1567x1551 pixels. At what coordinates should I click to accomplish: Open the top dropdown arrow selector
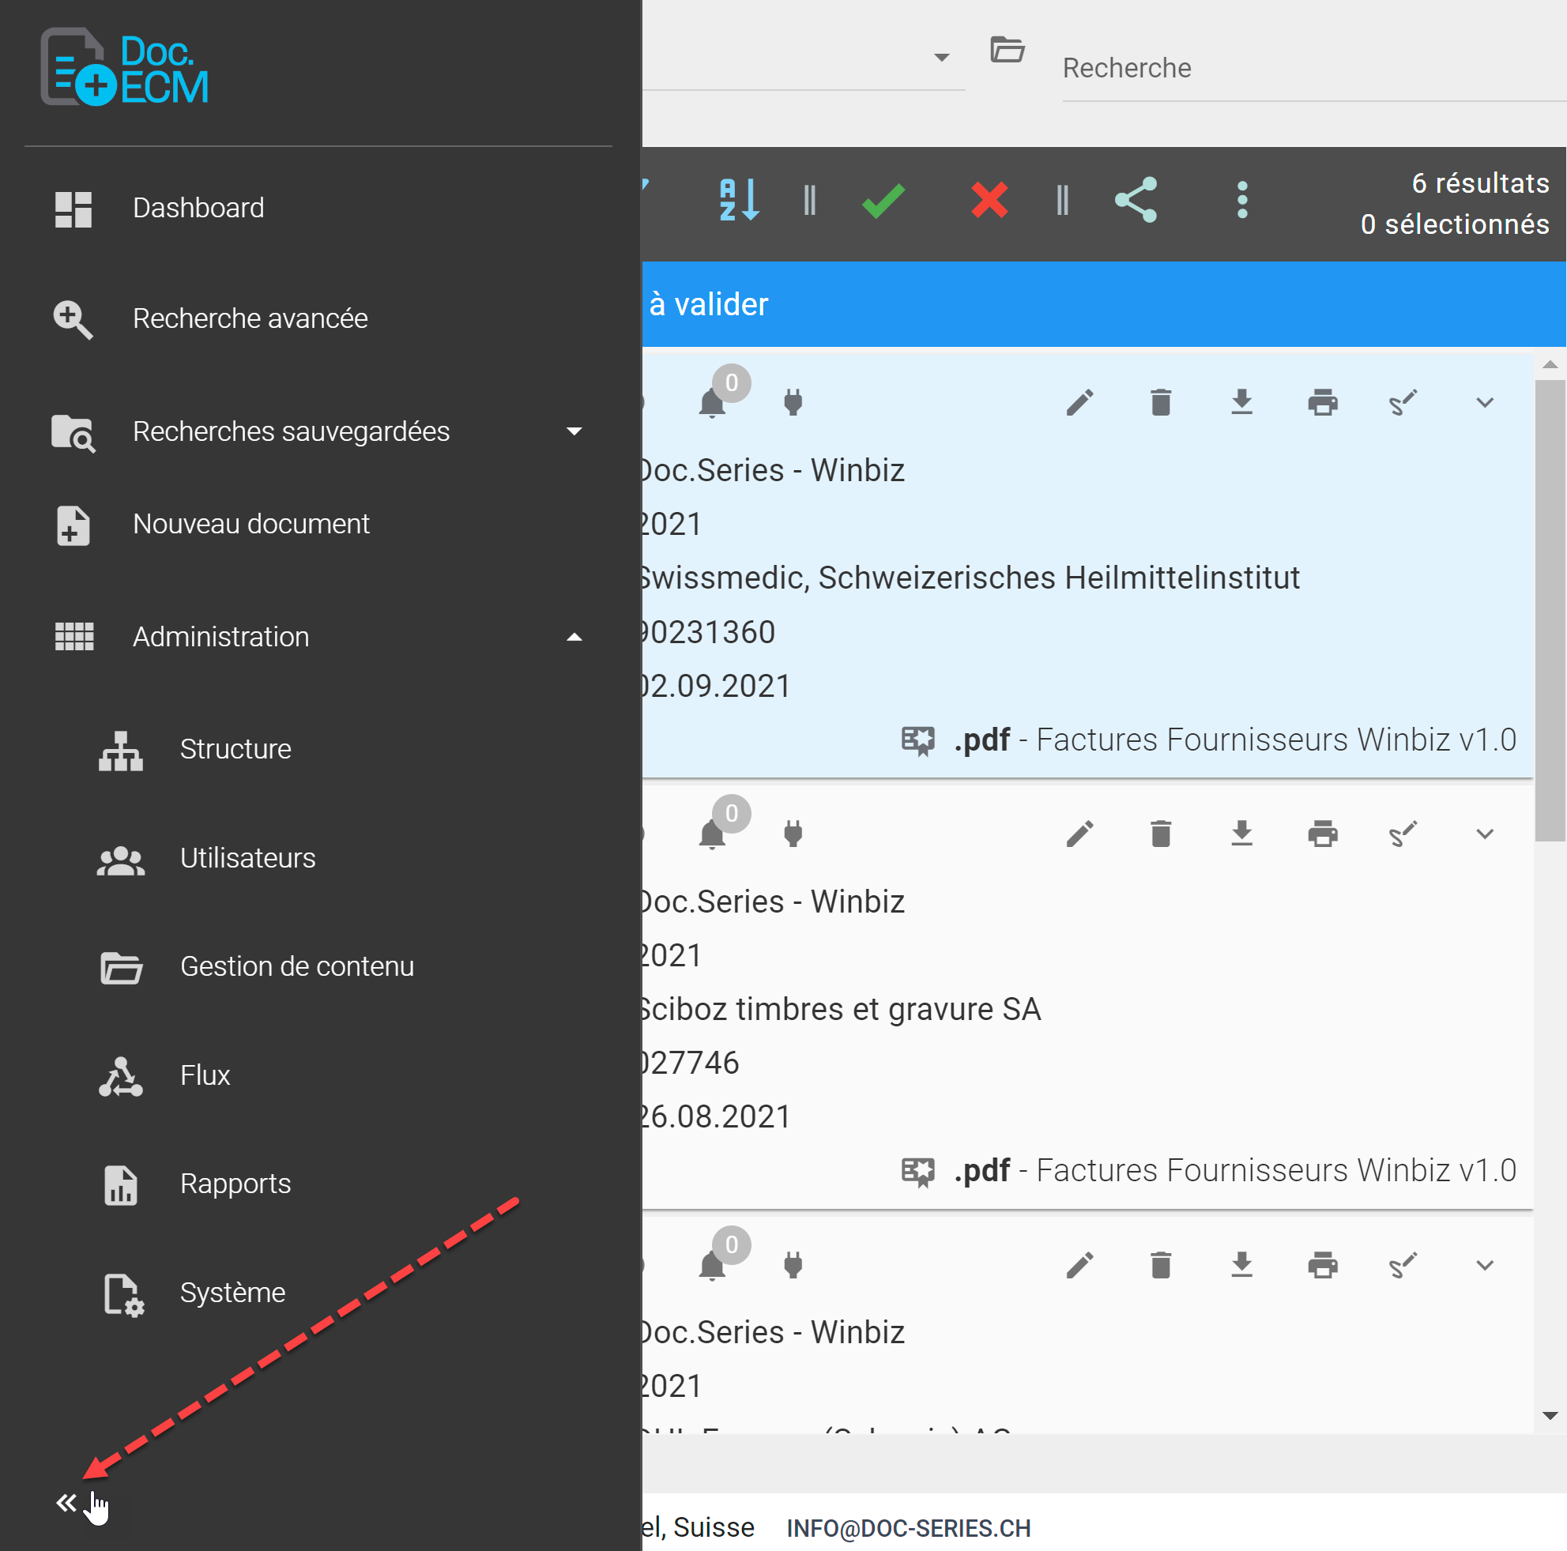click(x=942, y=57)
